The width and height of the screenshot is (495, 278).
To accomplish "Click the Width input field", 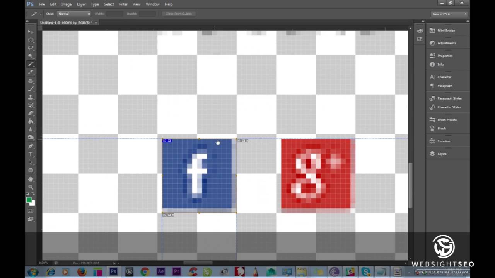I will pos(114,14).
